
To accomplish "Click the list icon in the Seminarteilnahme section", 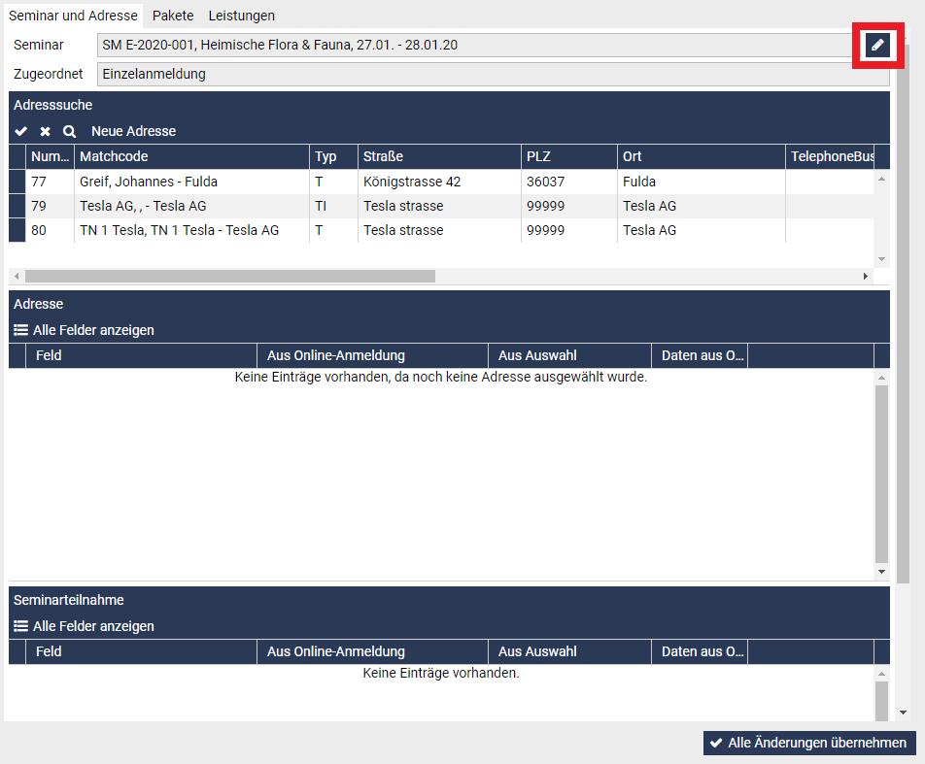I will click(x=20, y=626).
